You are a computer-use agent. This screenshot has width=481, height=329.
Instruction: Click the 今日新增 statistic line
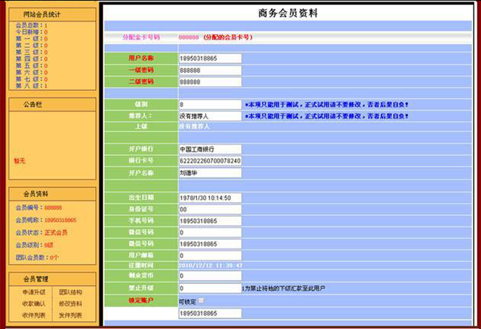coord(31,32)
